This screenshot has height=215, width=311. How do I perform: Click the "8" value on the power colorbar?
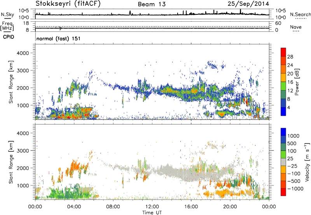[x=289, y=99]
